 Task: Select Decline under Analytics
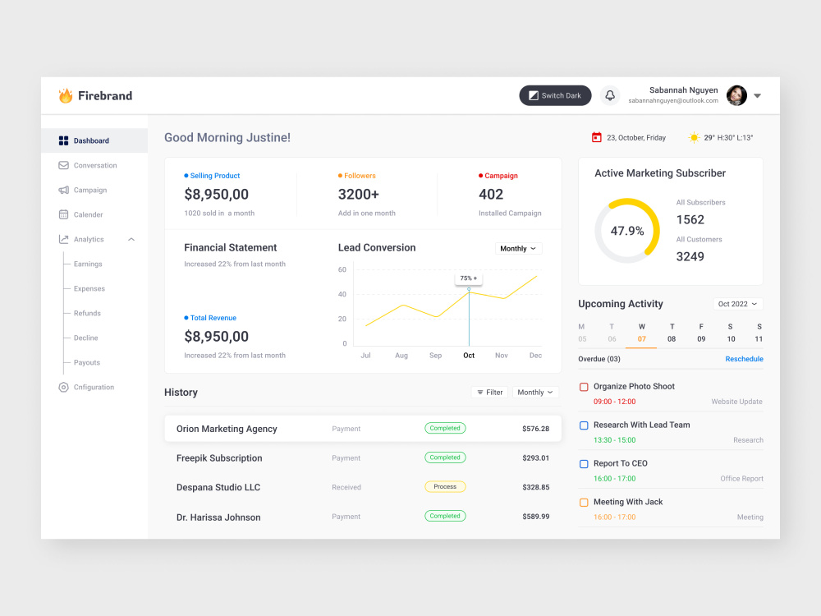(86, 338)
